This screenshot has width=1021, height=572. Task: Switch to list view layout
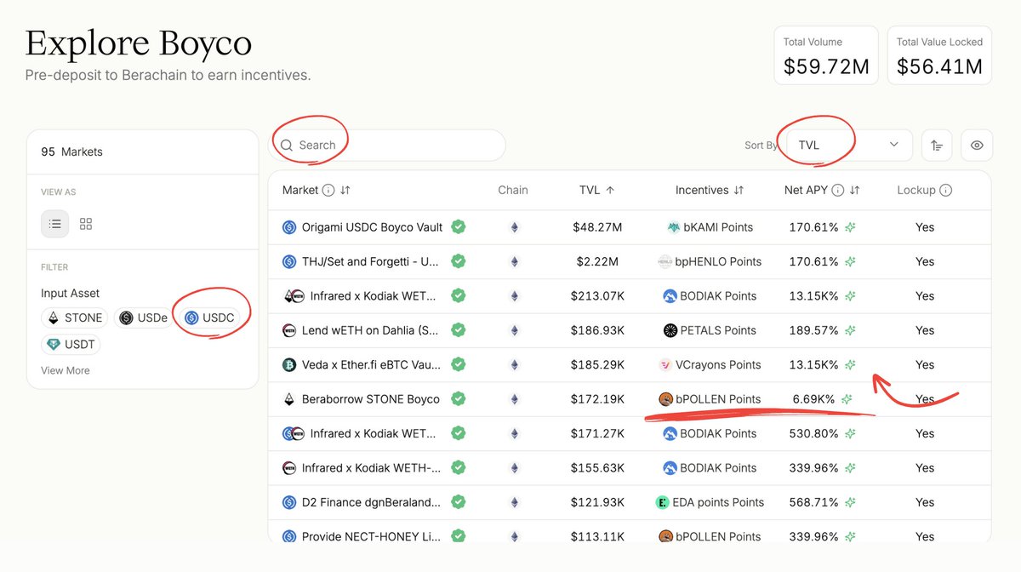(55, 224)
